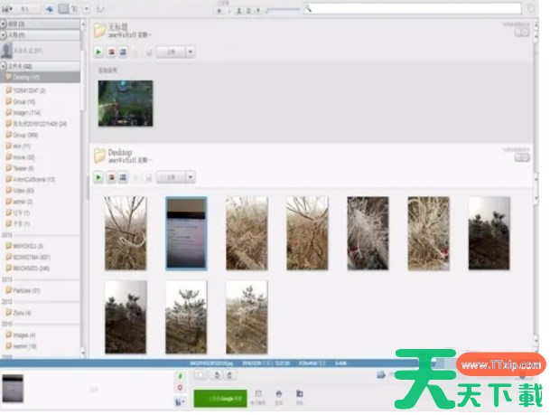Select the Image1 (714) folder

[25, 112]
